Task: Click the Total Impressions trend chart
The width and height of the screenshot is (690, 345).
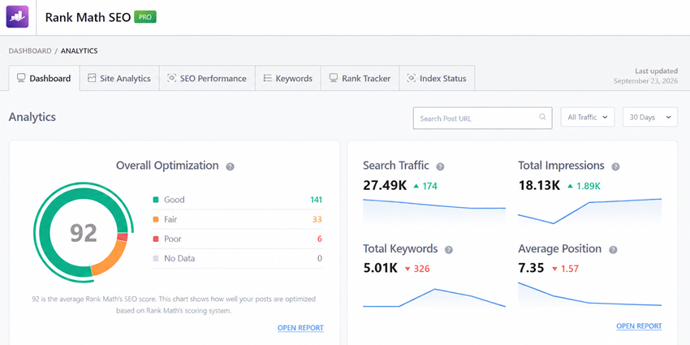Action: [x=589, y=211]
